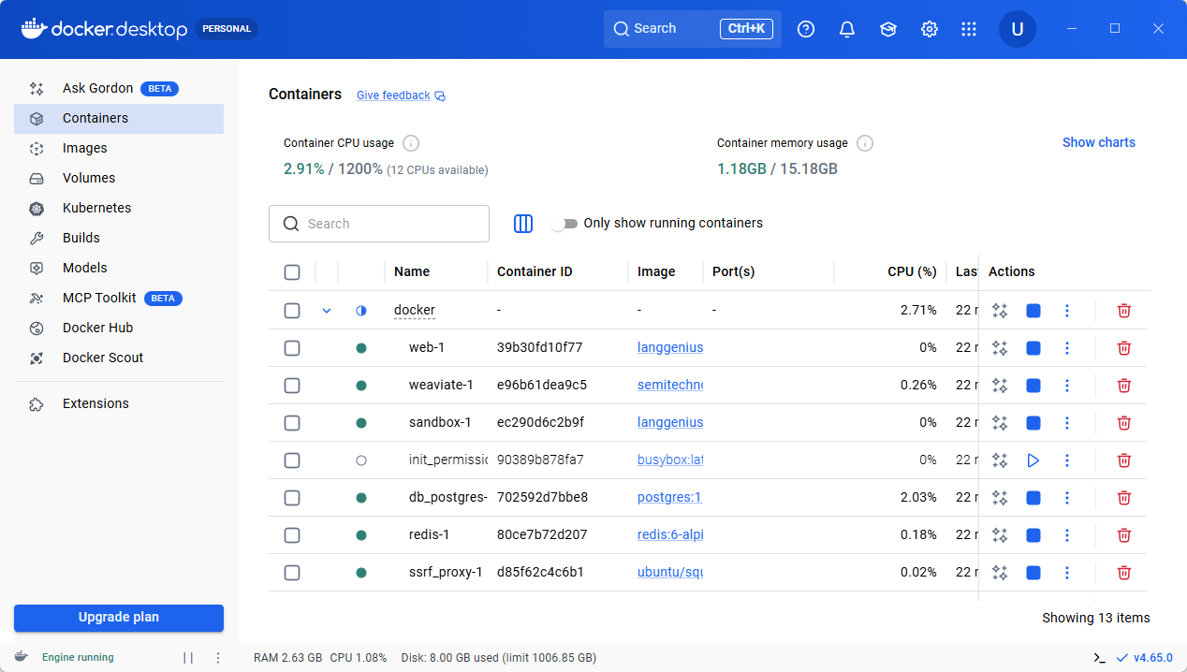Check the select-all containers checkbox
Viewport: 1187px width, 672px height.
292,272
